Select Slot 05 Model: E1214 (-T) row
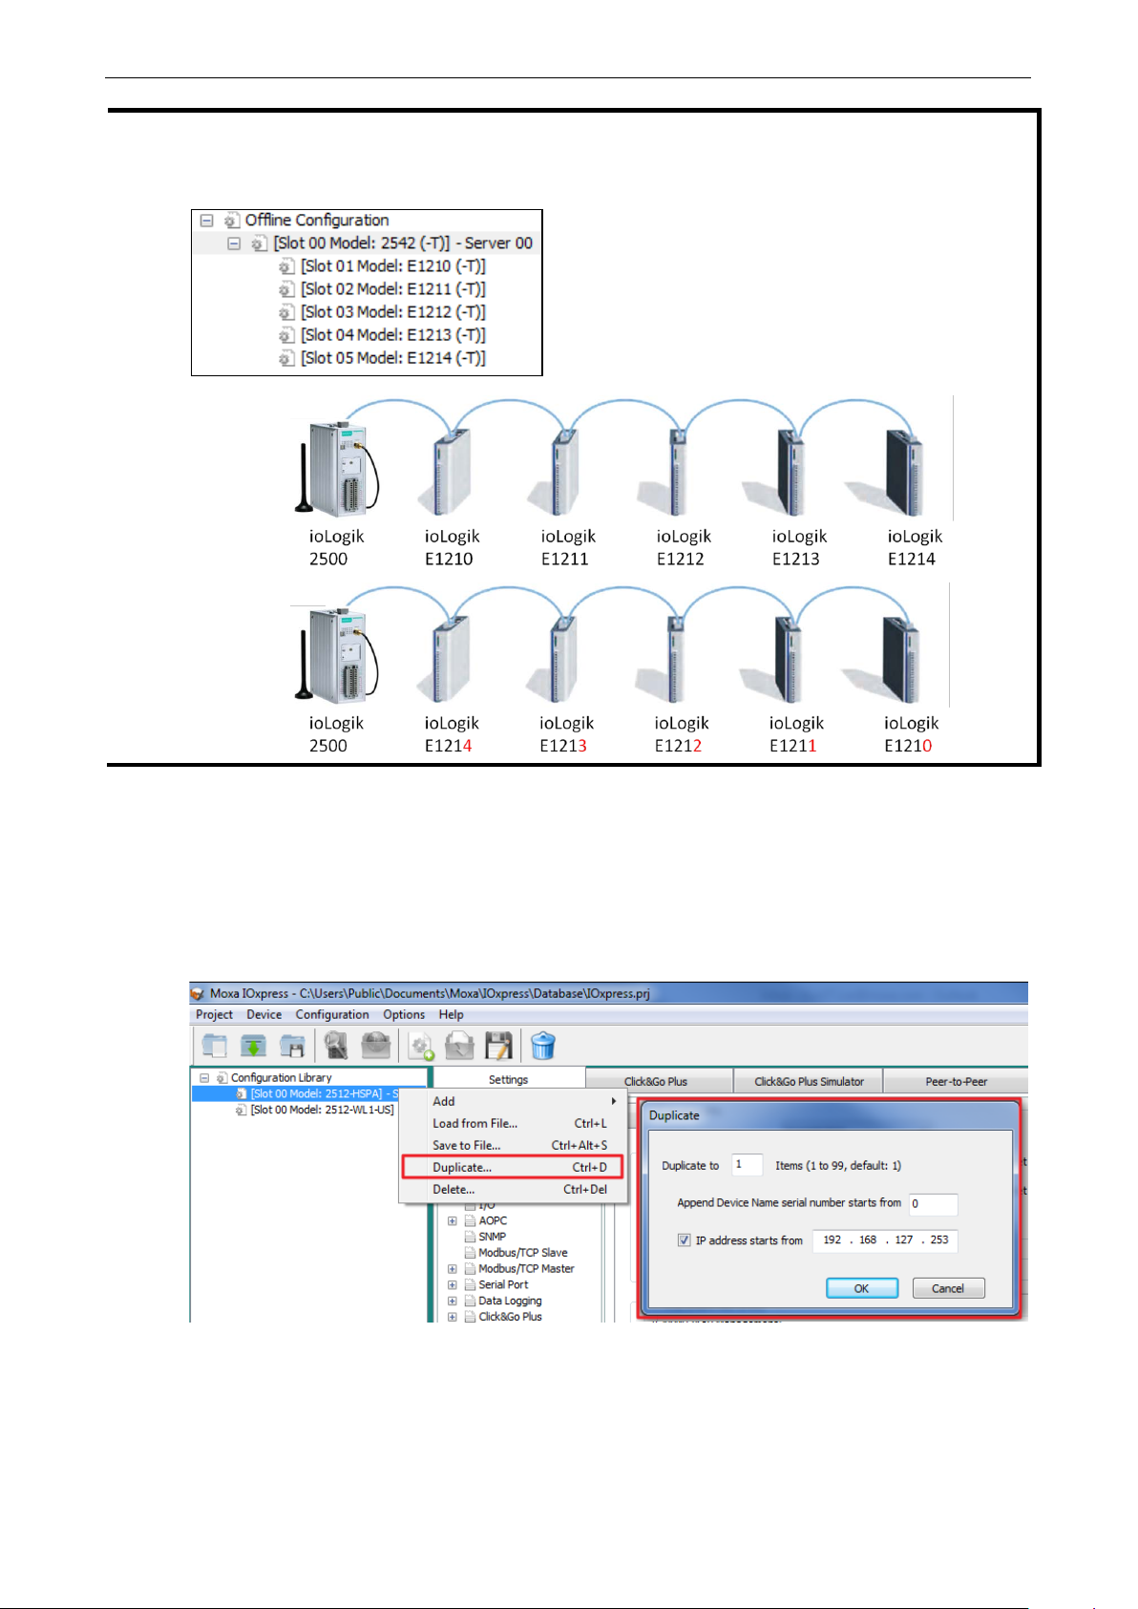This screenshot has width=1138, height=1609. 382,358
